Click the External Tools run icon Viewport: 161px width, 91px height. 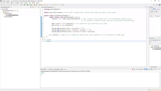(x=31, y=5)
